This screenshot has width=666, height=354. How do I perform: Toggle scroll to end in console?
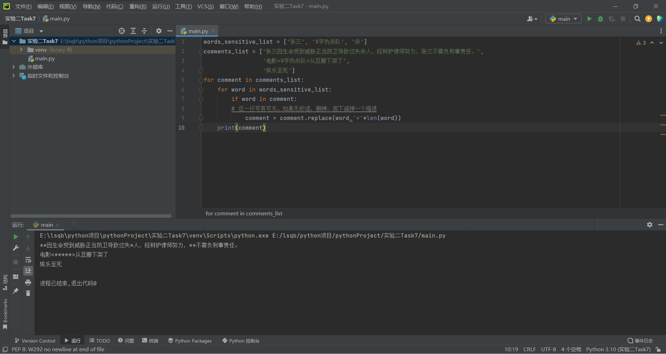(x=28, y=270)
